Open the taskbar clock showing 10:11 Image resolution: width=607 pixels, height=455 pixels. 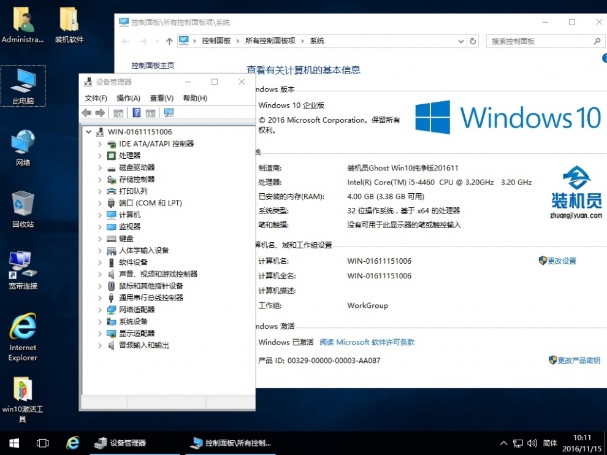582,443
